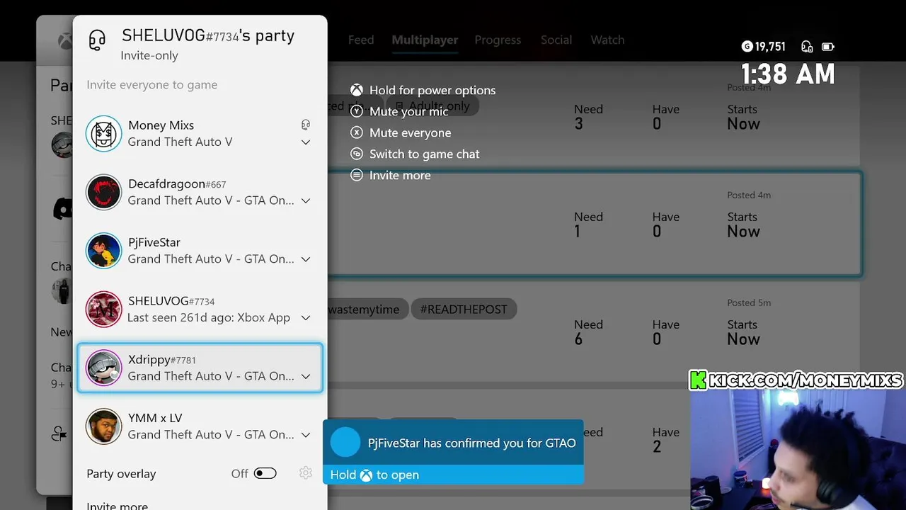The image size is (906, 510).
Task: Click the 19,751 Gamerscore value
Action: [x=770, y=47]
